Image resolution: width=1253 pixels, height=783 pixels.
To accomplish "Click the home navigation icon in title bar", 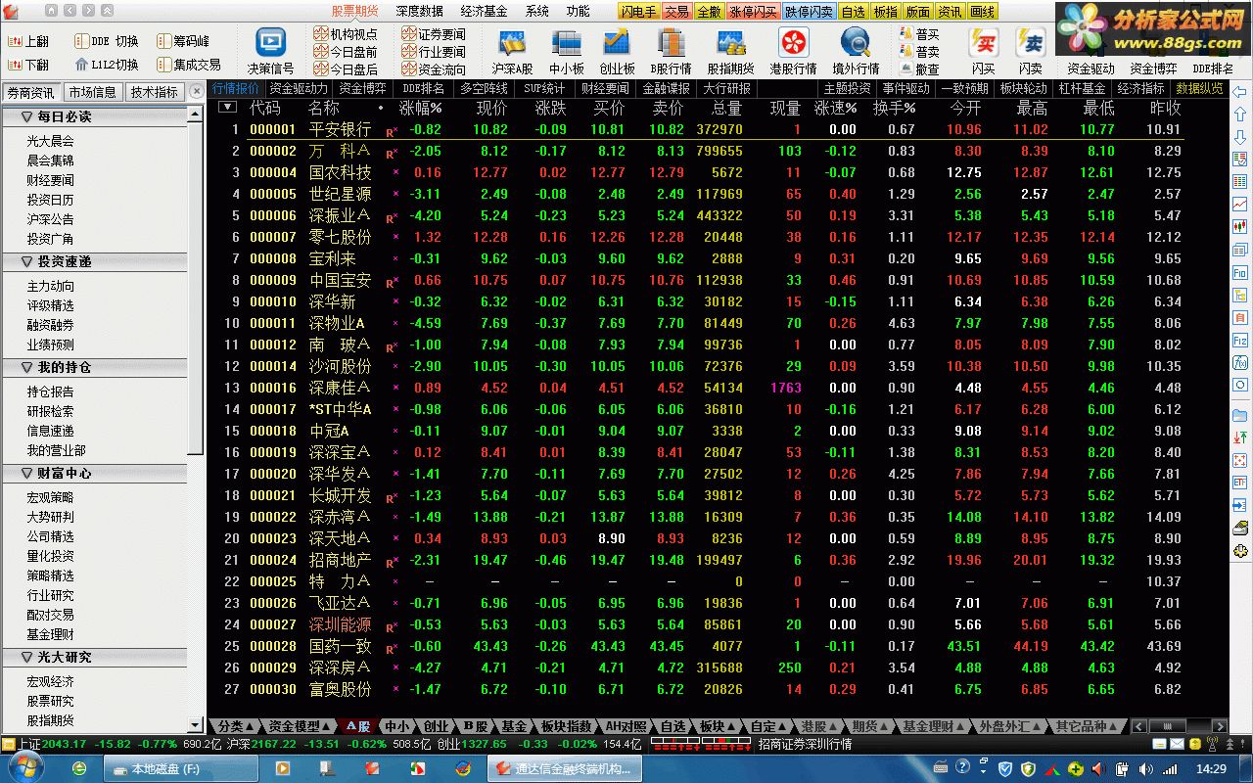I will click(51, 11).
